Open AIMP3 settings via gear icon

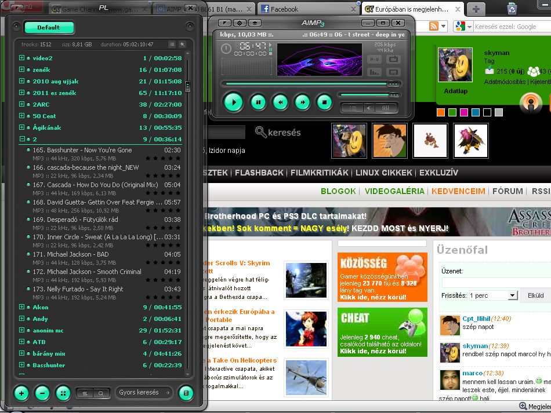238,23
